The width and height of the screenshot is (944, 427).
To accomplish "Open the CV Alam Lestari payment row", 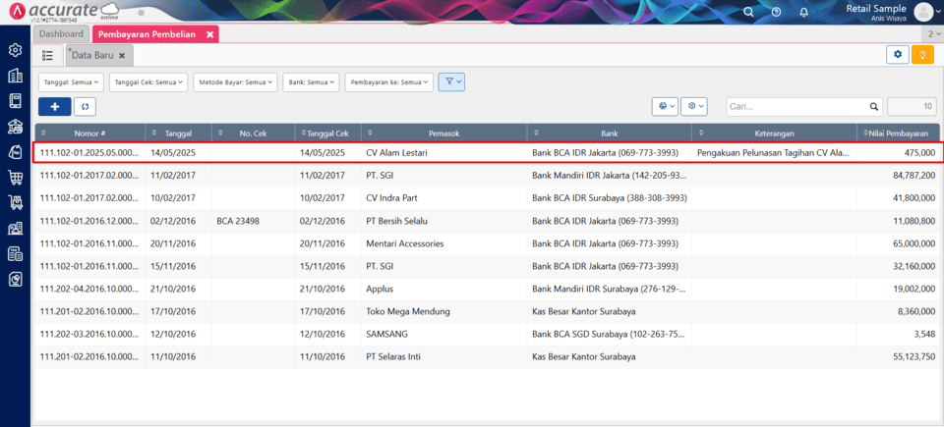I will pos(487,153).
